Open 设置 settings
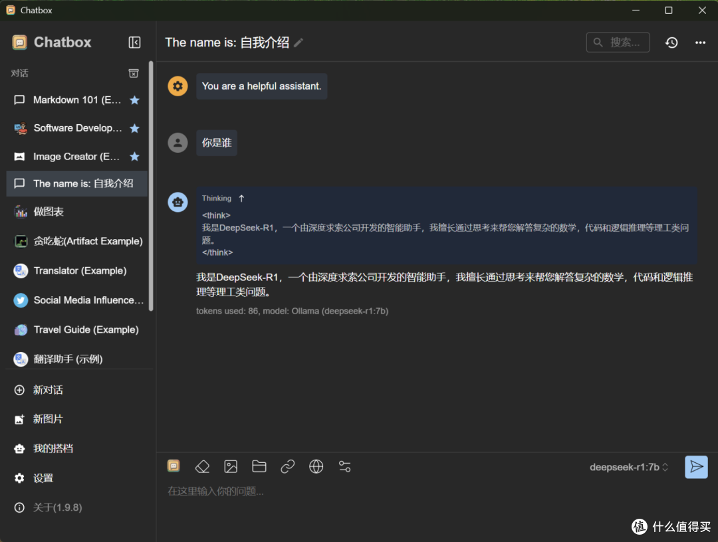Image resolution: width=718 pixels, height=542 pixels. pos(76,478)
